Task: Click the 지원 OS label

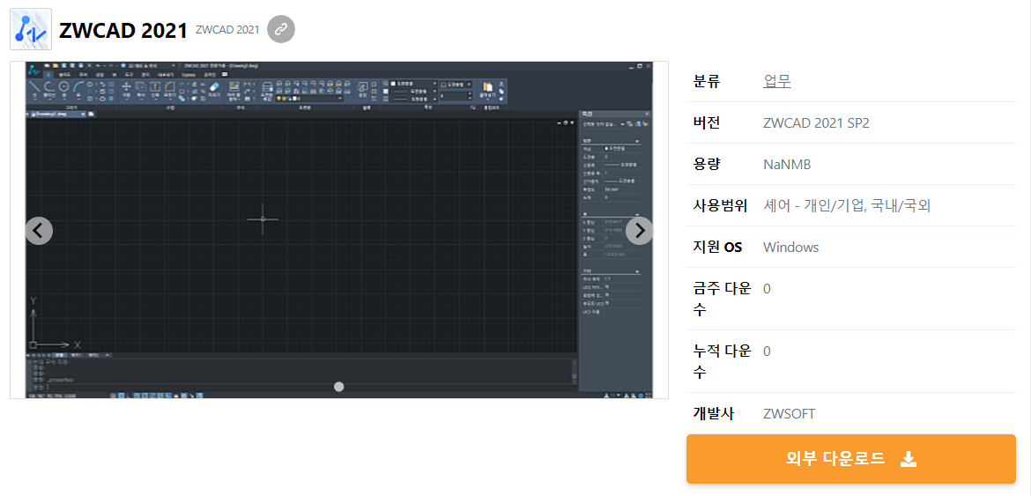Action: [717, 247]
